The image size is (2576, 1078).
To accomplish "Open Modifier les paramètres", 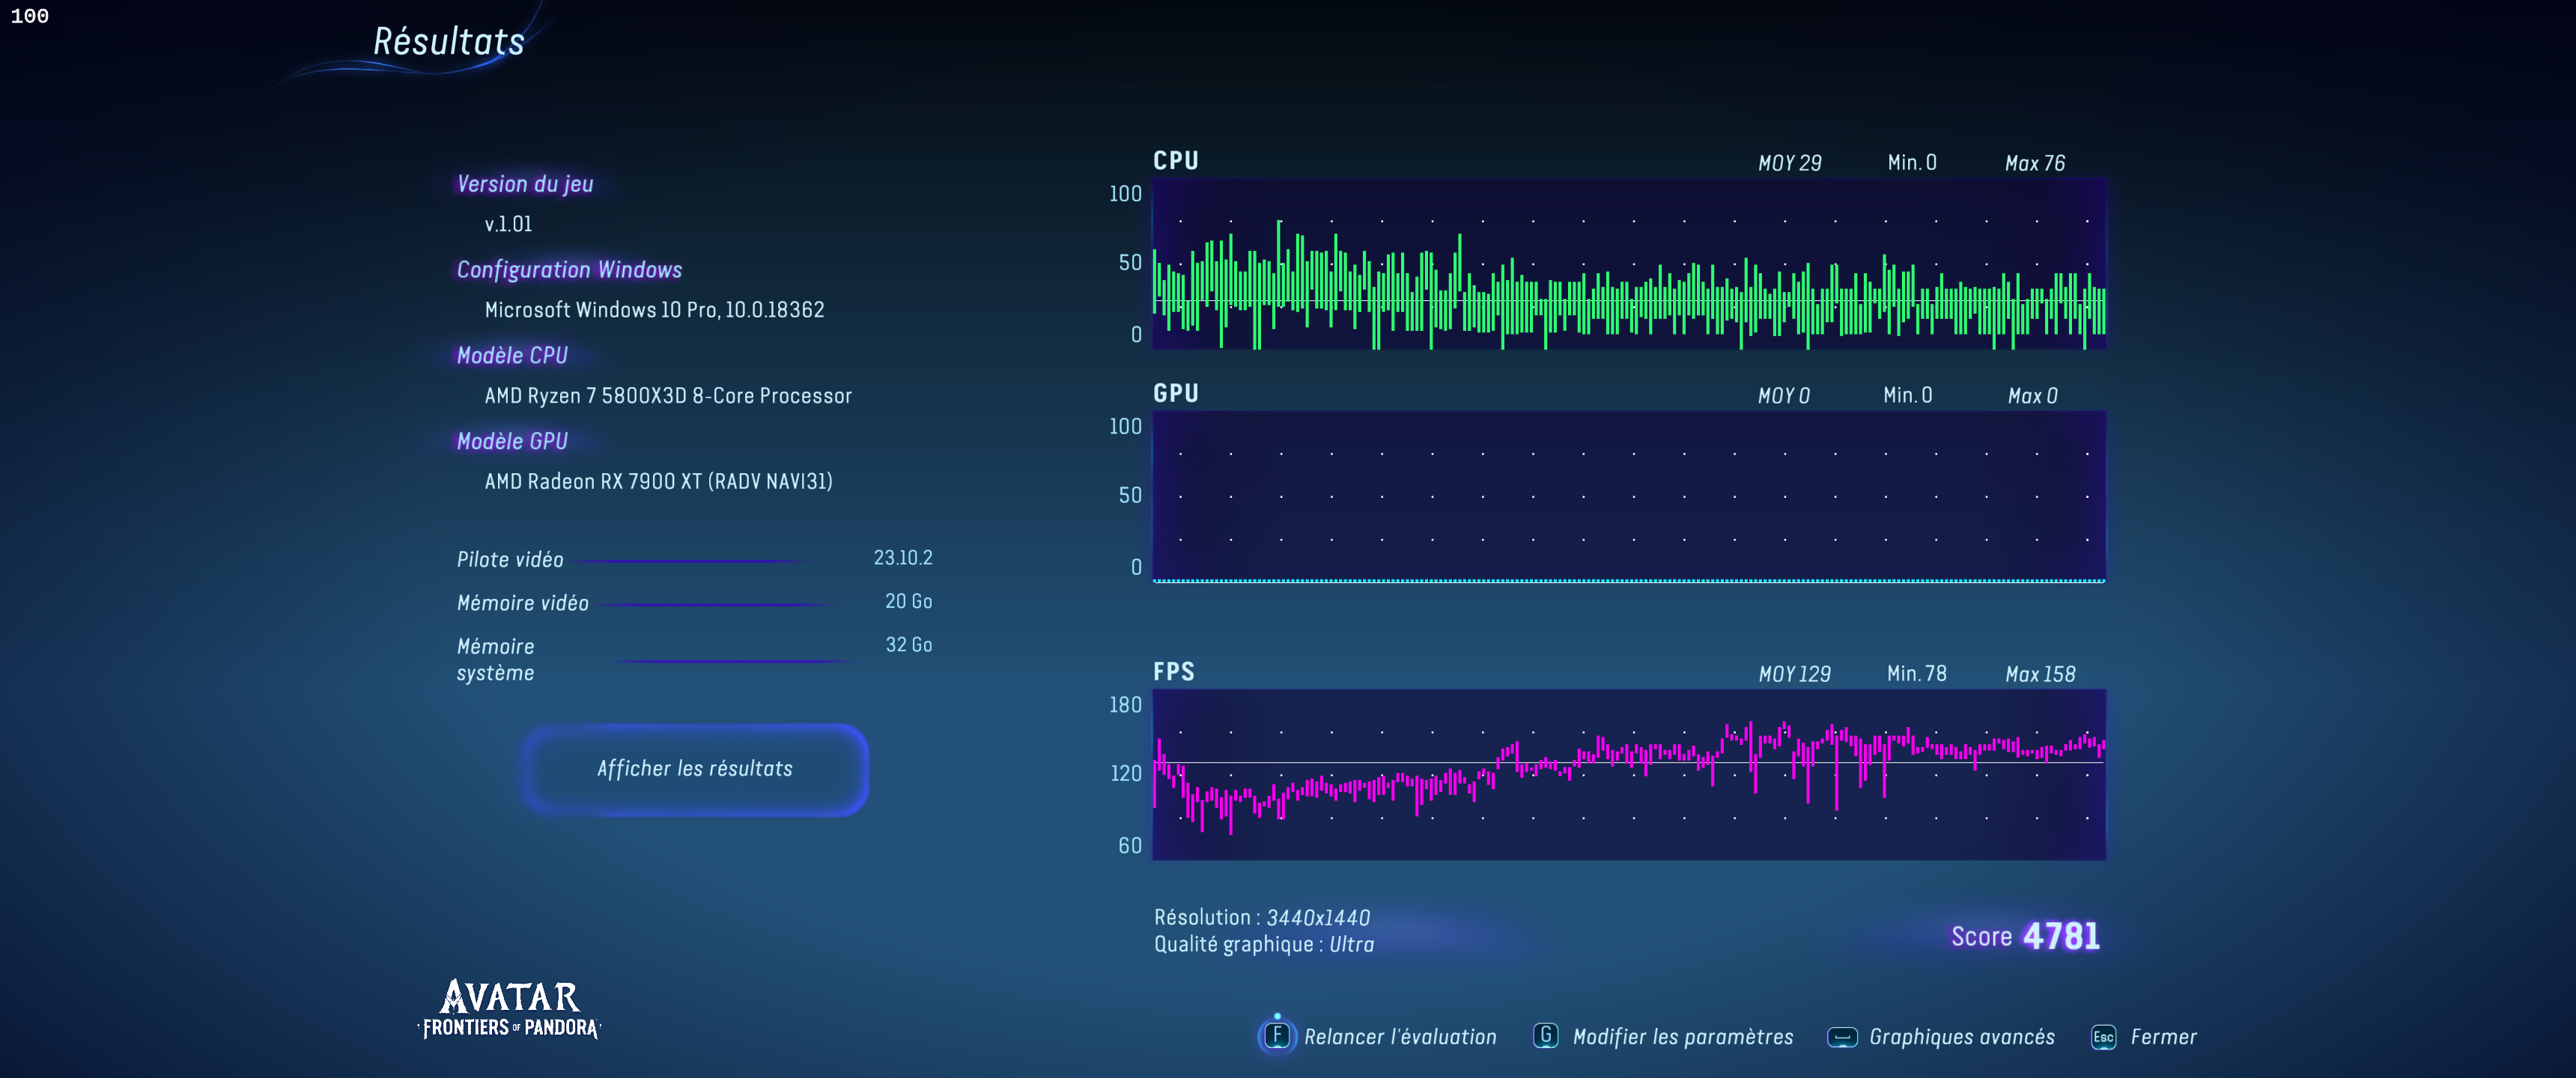I will [1682, 1037].
